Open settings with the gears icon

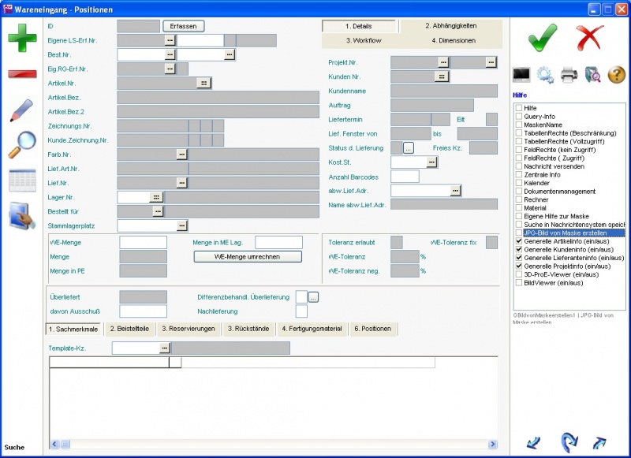tap(545, 75)
